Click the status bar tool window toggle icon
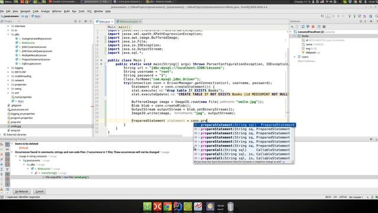The image size is (378, 213). pos(2,197)
